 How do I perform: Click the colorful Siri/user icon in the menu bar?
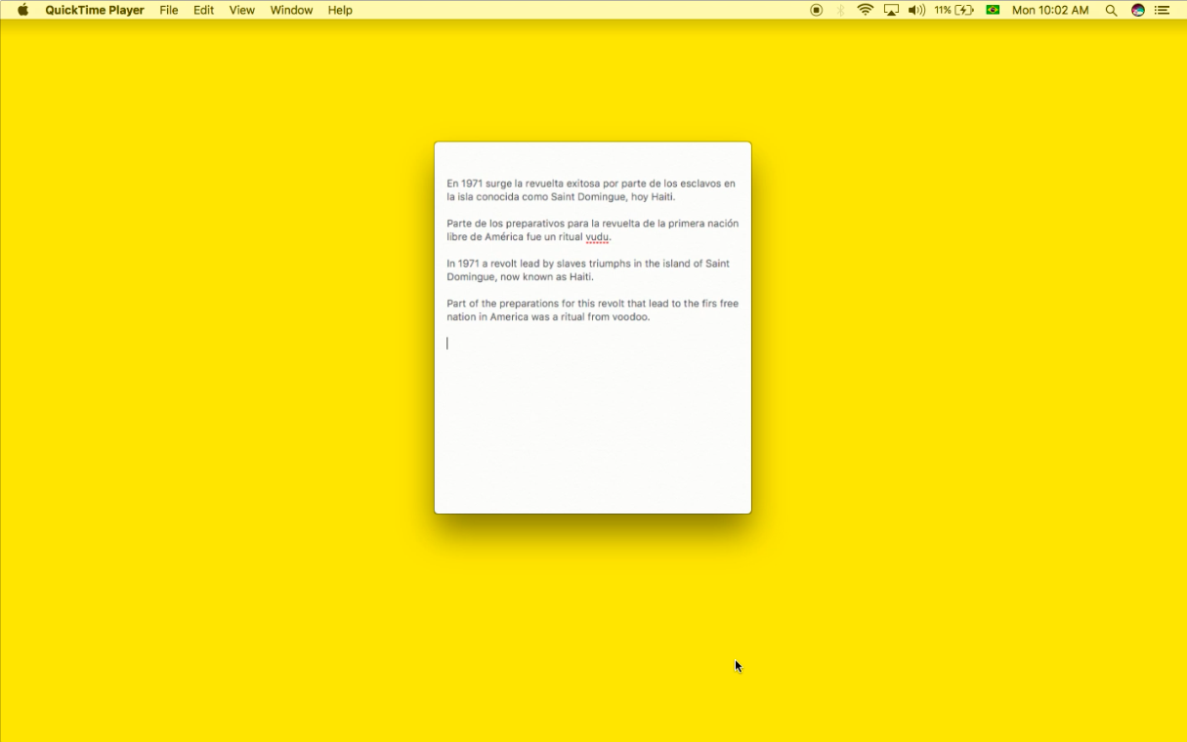[1137, 10]
